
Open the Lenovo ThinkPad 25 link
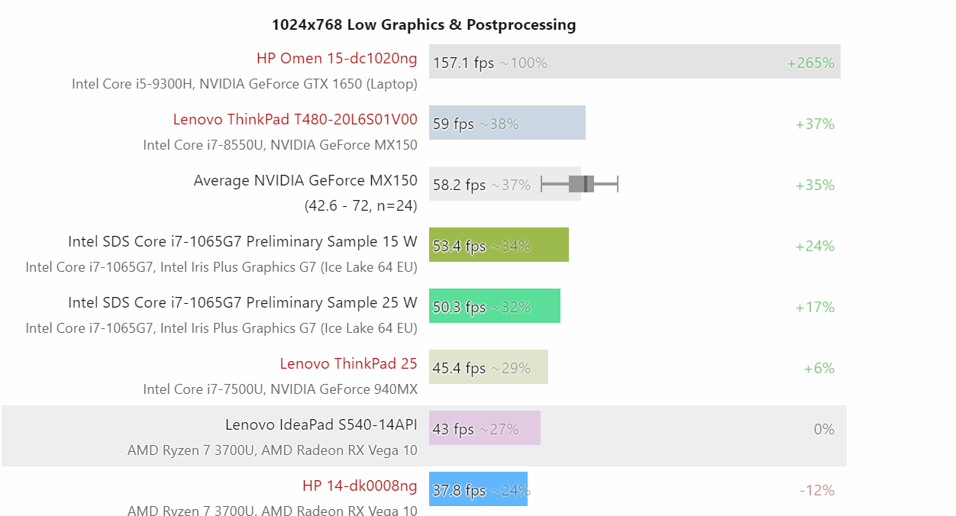point(348,364)
